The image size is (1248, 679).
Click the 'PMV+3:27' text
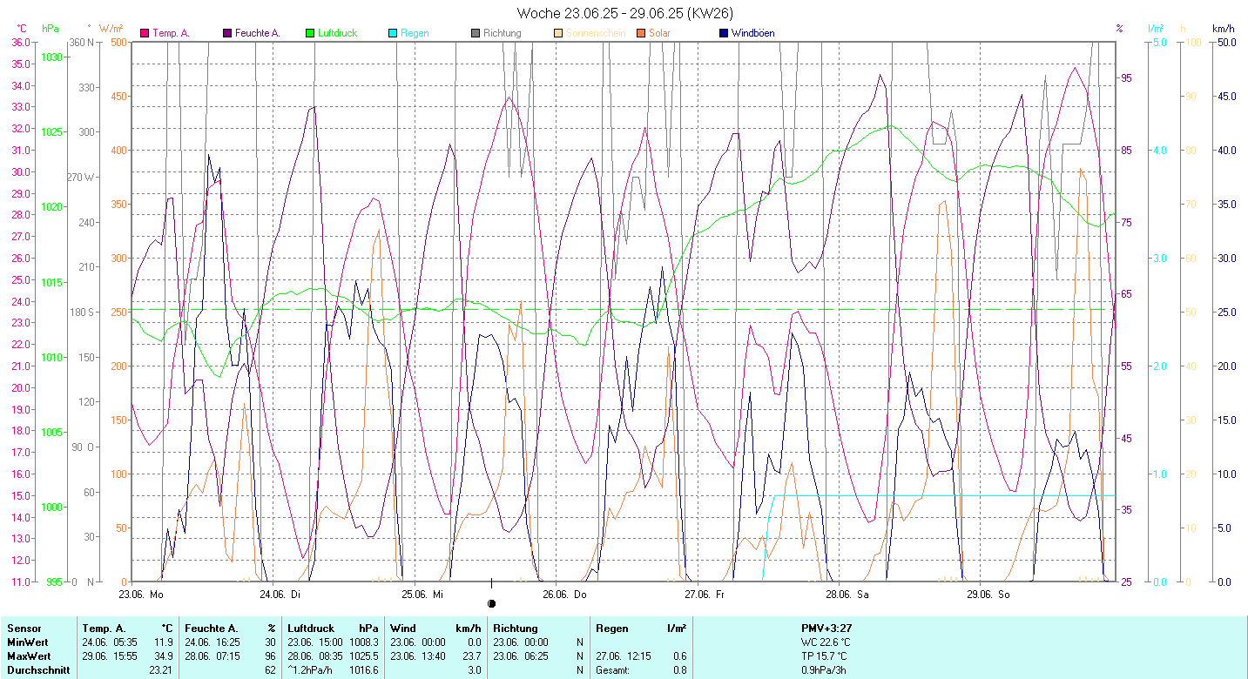(x=826, y=629)
